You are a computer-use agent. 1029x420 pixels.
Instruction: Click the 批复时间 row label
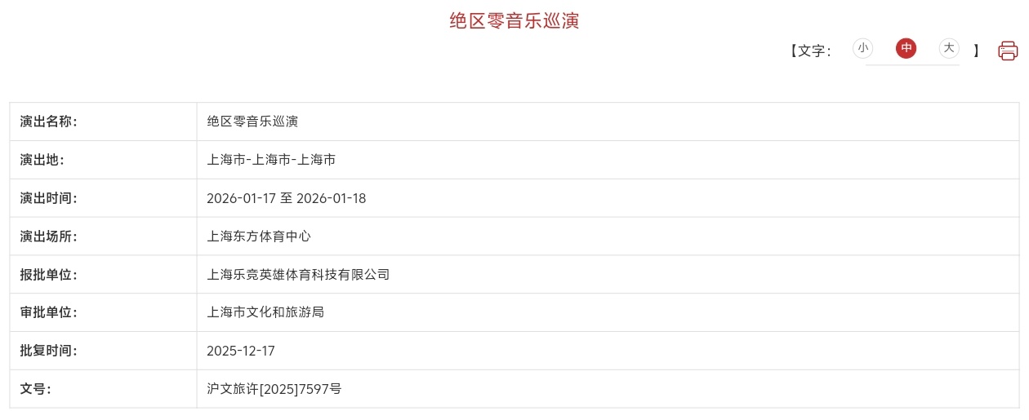(48, 351)
